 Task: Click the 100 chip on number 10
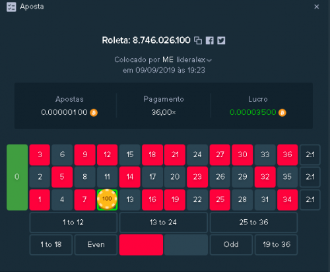point(107,199)
